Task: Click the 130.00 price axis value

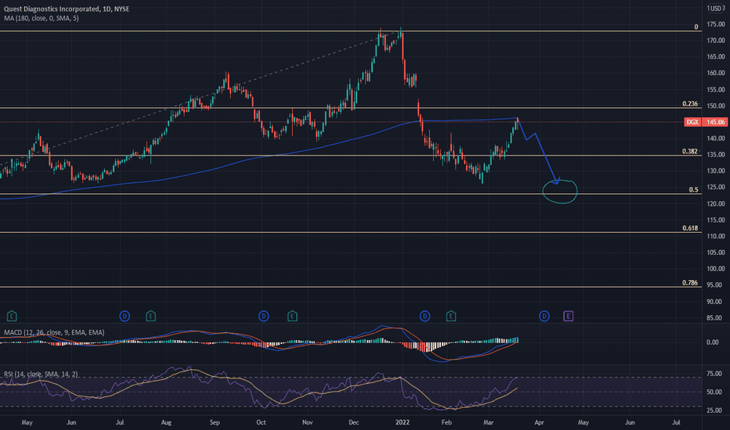Action: (x=716, y=170)
